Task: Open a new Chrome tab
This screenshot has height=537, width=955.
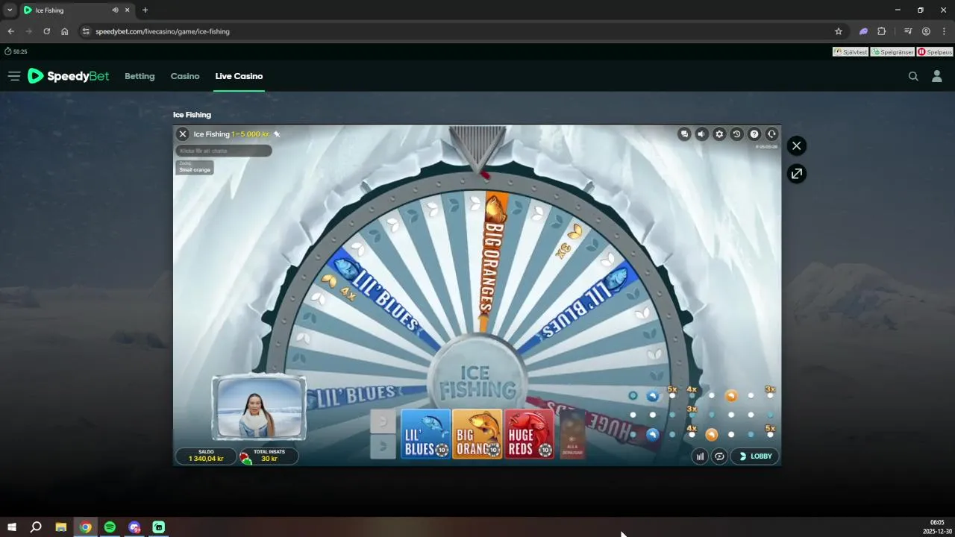Action: [145, 10]
